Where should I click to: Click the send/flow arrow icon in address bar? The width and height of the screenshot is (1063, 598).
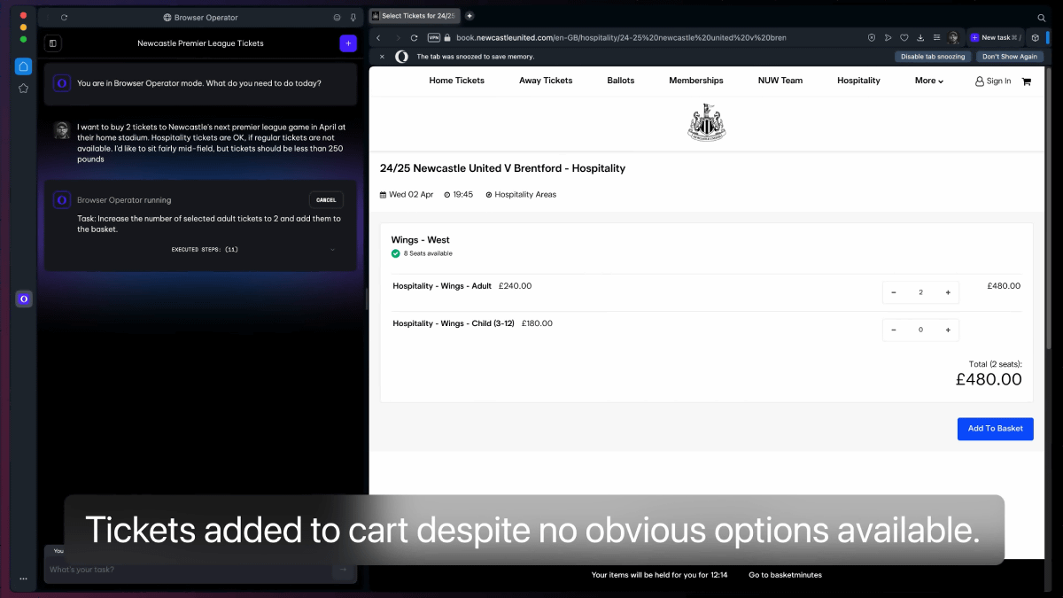(x=888, y=38)
